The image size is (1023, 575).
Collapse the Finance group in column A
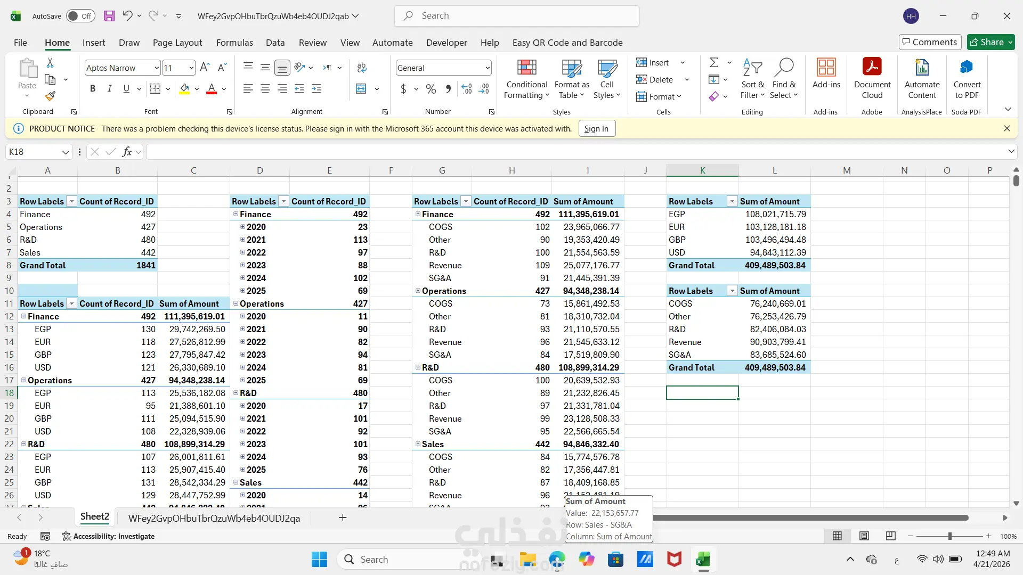point(23,316)
